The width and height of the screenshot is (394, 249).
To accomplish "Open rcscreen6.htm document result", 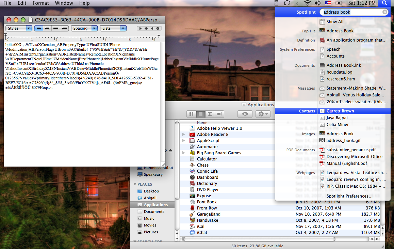I will 337,79.
